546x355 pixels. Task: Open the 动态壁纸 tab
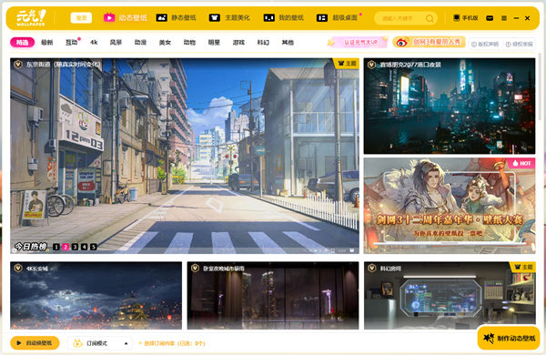pos(126,18)
